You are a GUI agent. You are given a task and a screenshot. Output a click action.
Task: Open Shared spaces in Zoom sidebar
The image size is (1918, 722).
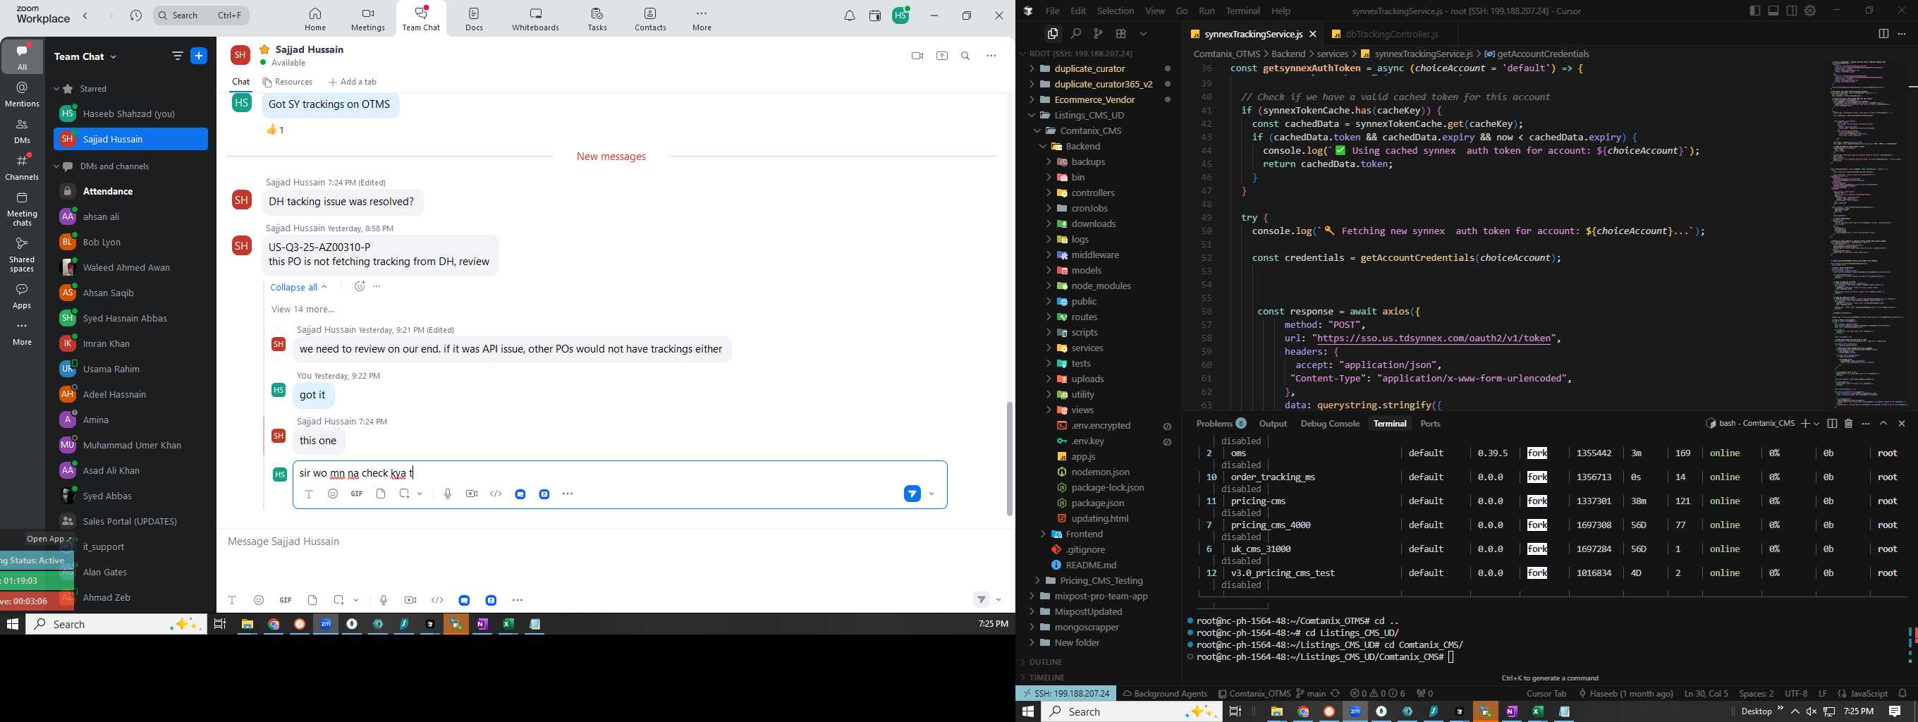click(23, 254)
